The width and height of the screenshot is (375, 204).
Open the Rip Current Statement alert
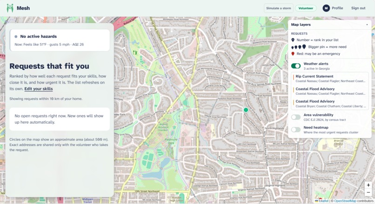click(330, 79)
